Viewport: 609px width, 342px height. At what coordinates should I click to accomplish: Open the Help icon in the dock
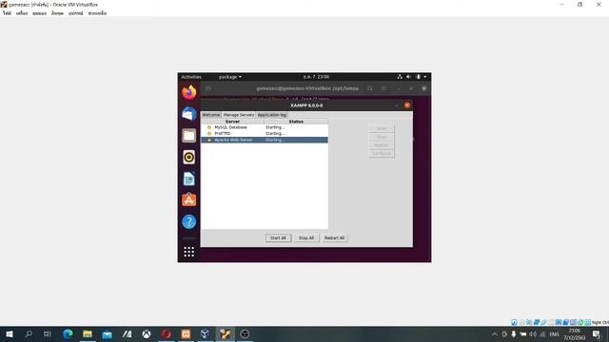[189, 221]
